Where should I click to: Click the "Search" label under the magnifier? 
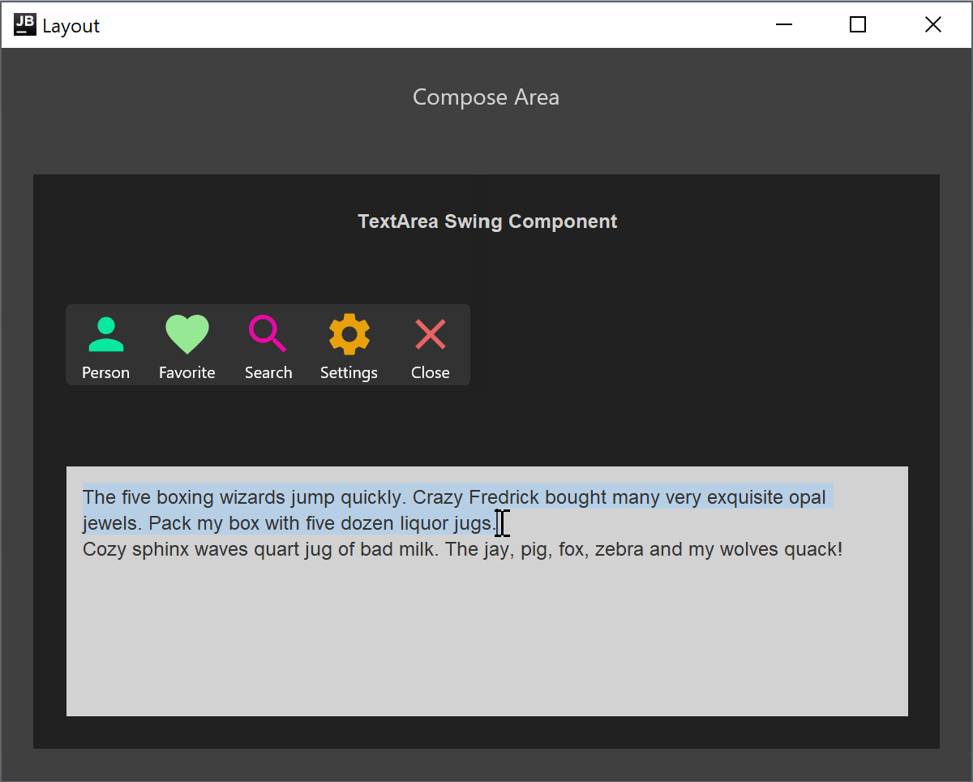(268, 372)
